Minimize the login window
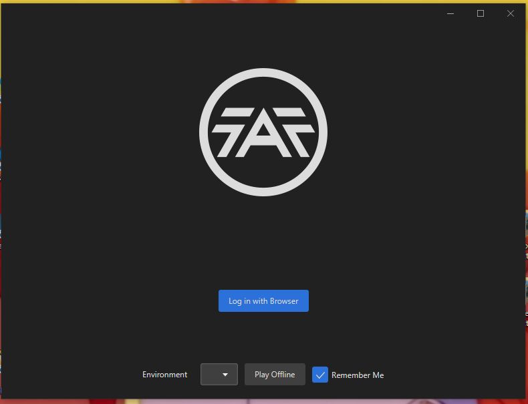528x404 pixels. [450, 13]
